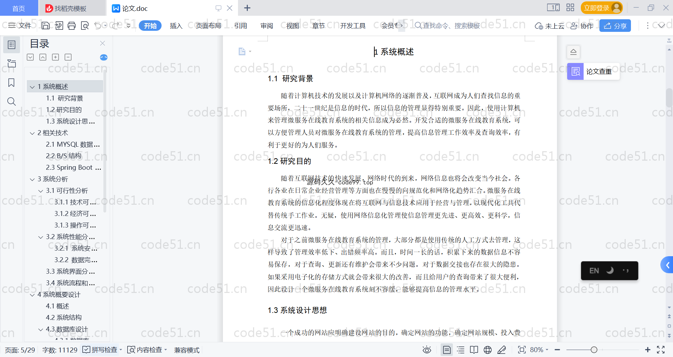Open the search icon in the left sidebar

pos(12,101)
